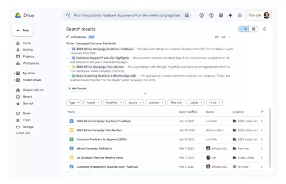The image size is (286, 184).
Task: Click the Gemini sparkle icon in top bar
Action: tap(230, 16)
